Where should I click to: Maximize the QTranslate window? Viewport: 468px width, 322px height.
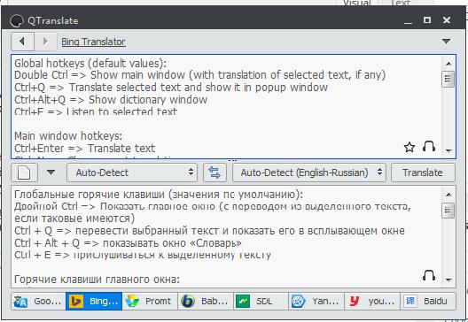[x=427, y=20]
